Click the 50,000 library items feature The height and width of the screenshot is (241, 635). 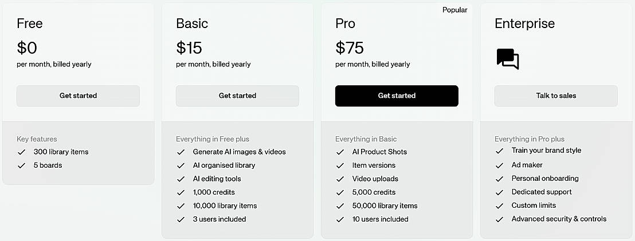385,206
